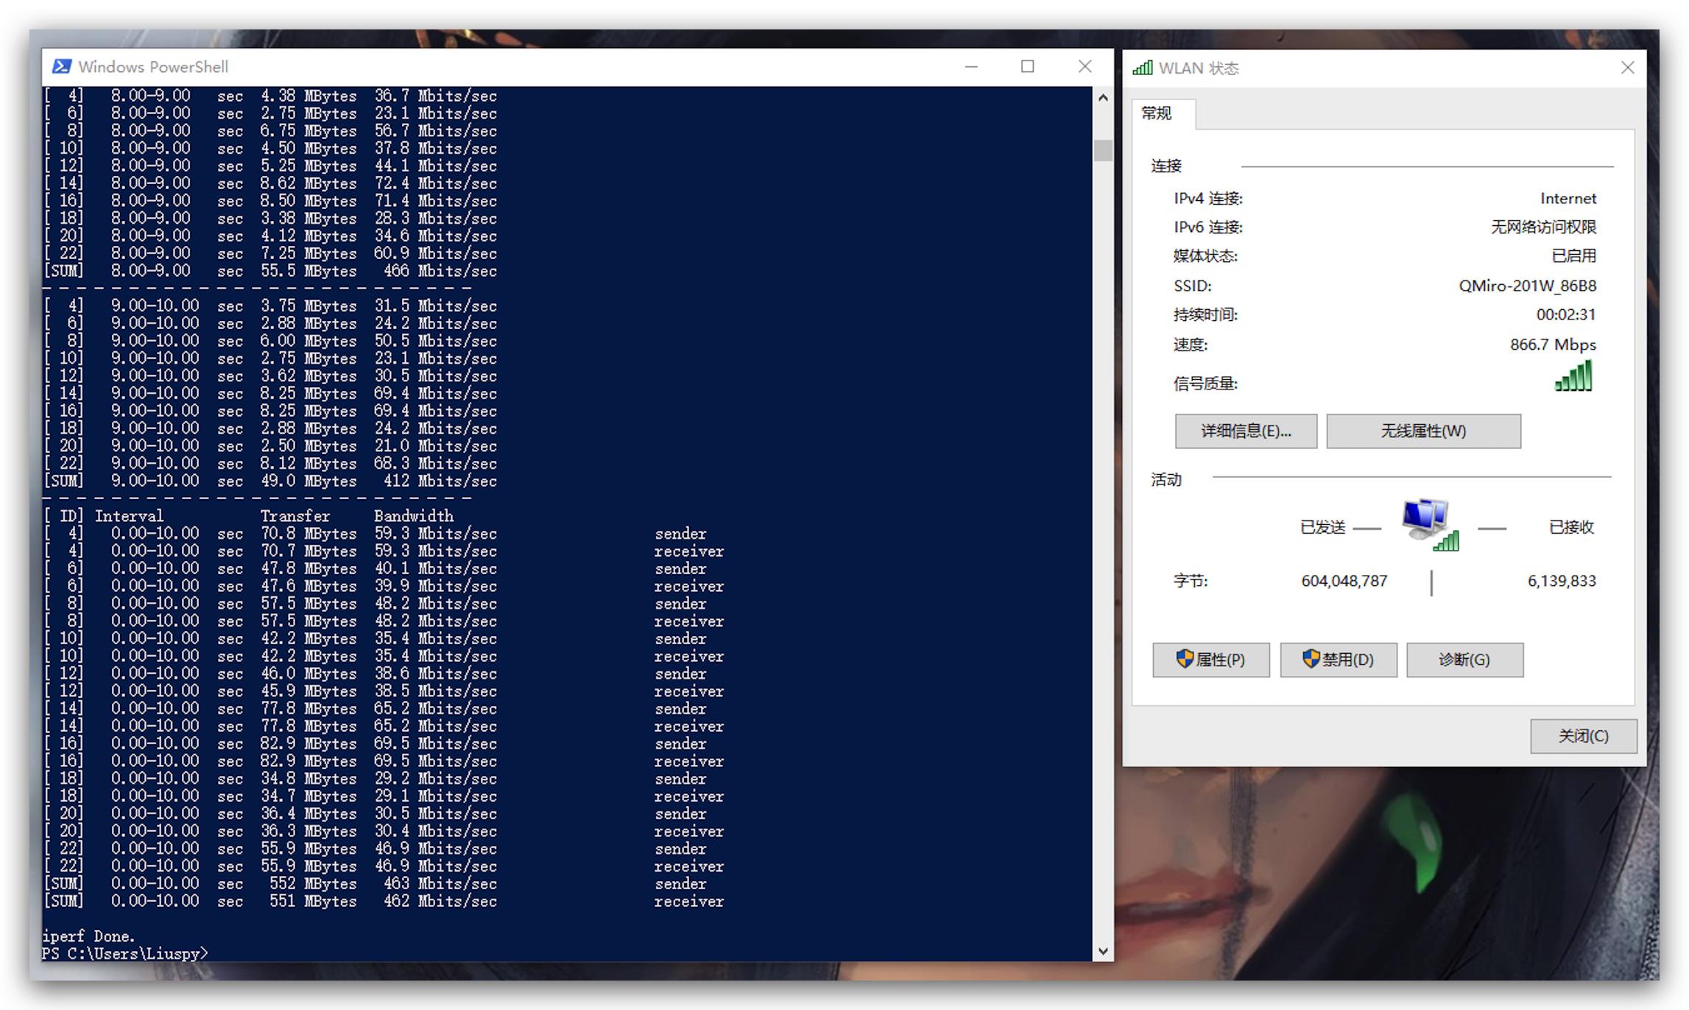
Task: Click the shield icon on 禁用(D) button
Action: click(x=1311, y=659)
